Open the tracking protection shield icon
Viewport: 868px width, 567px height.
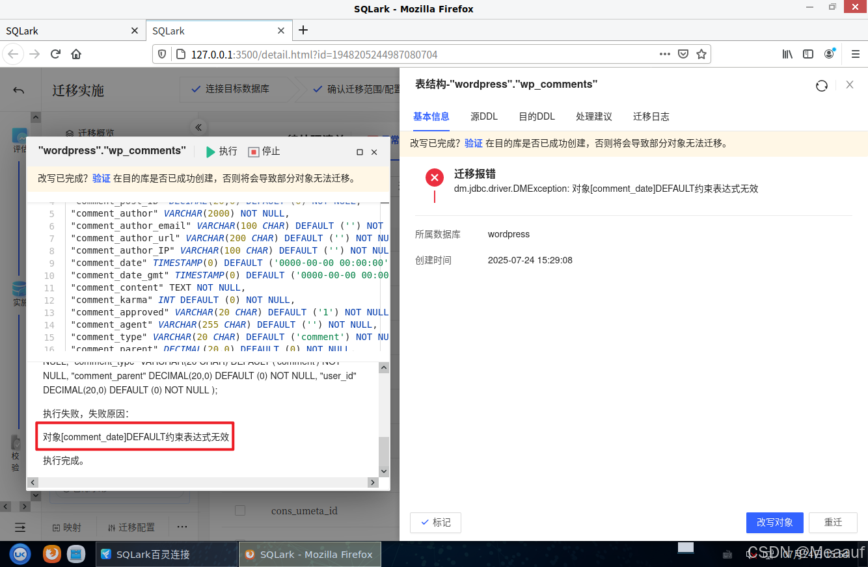coord(162,55)
